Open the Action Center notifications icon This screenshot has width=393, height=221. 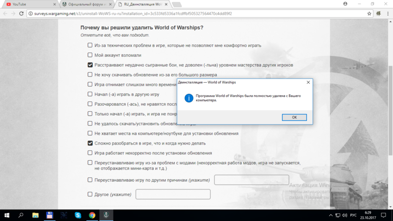pyautogui.click(x=384, y=215)
